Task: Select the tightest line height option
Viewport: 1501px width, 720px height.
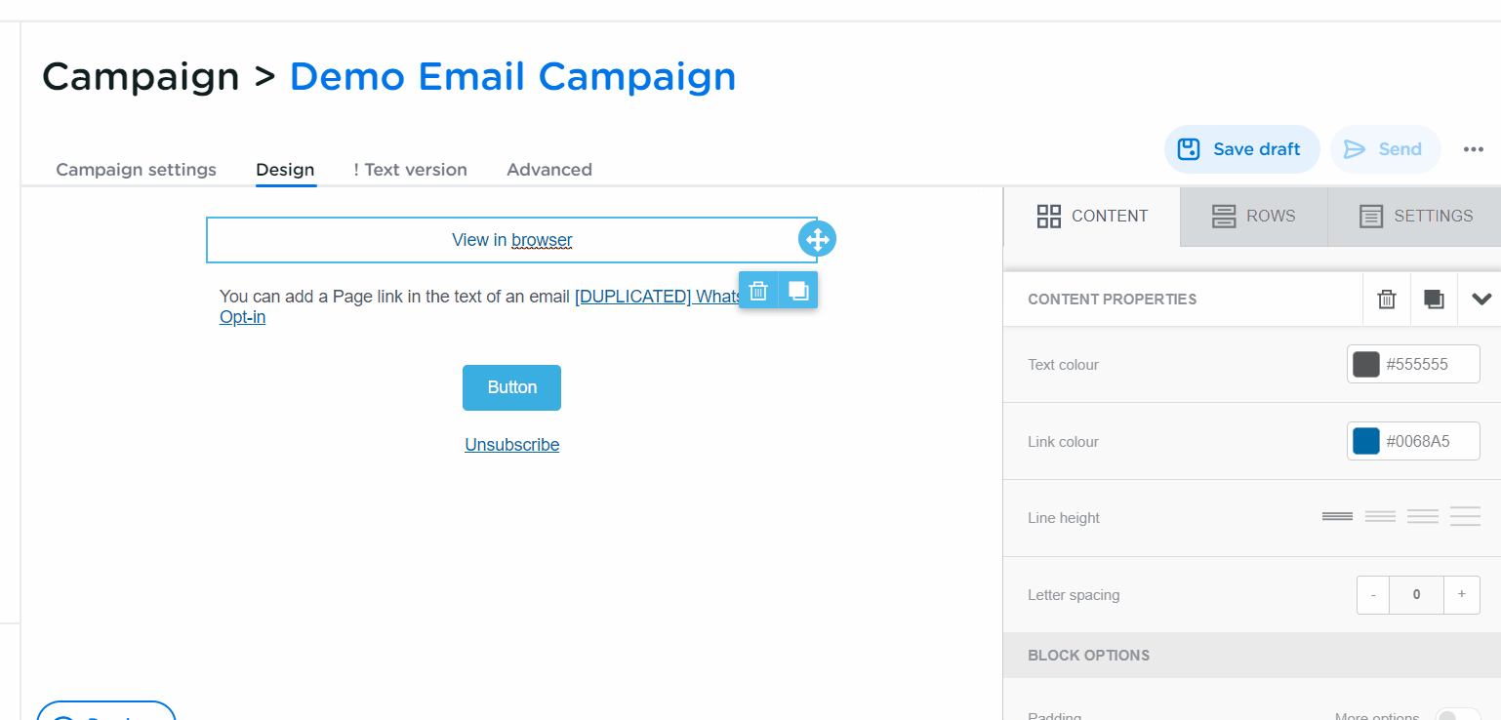Action: (1337, 517)
